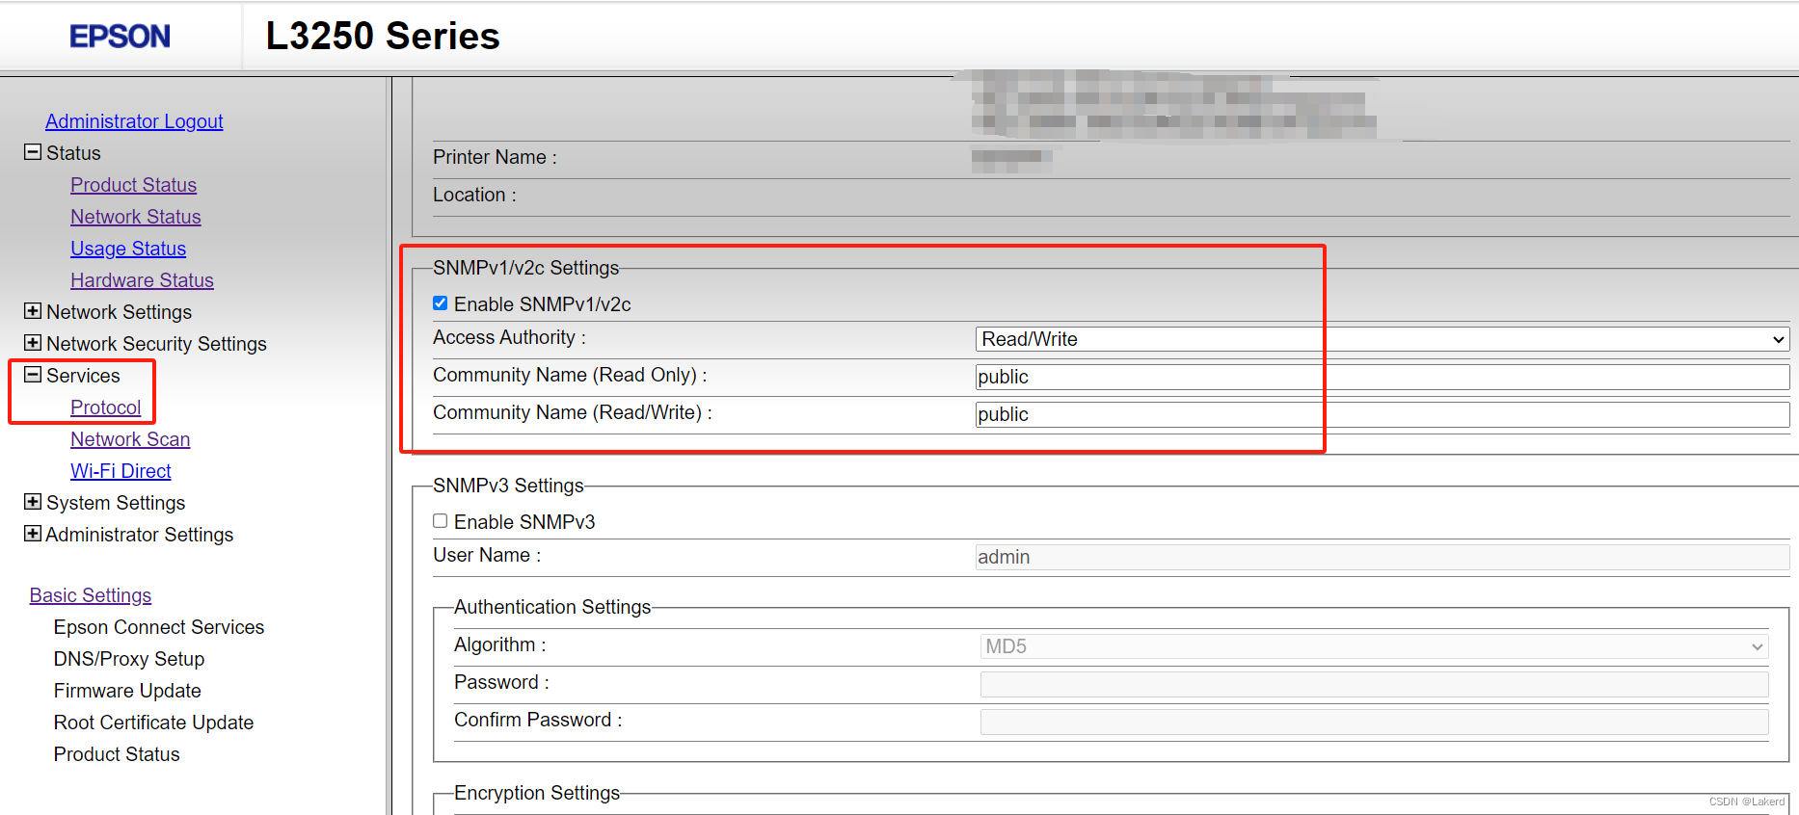Screen dimensions: 1799x815
Task: Disable the Enable SNMPv1/v2c checkbox
Action: tap(441, 303)
